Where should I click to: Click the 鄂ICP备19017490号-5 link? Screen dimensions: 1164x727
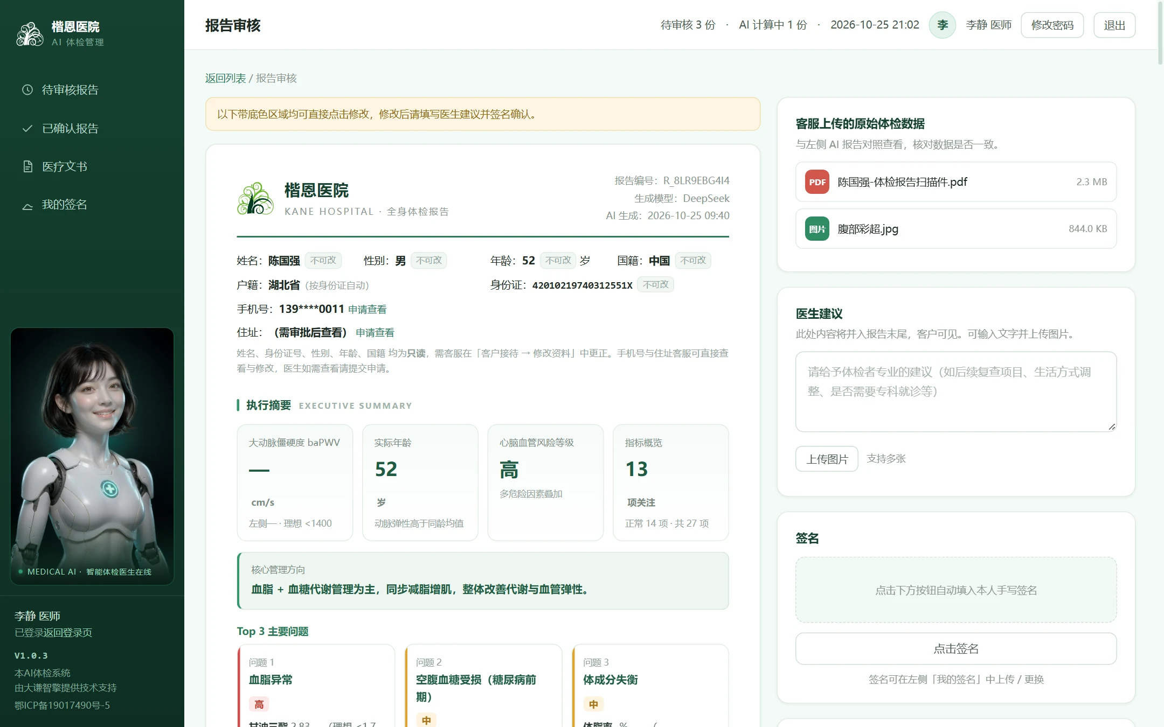pyautogui.click(x=62, y=705)
